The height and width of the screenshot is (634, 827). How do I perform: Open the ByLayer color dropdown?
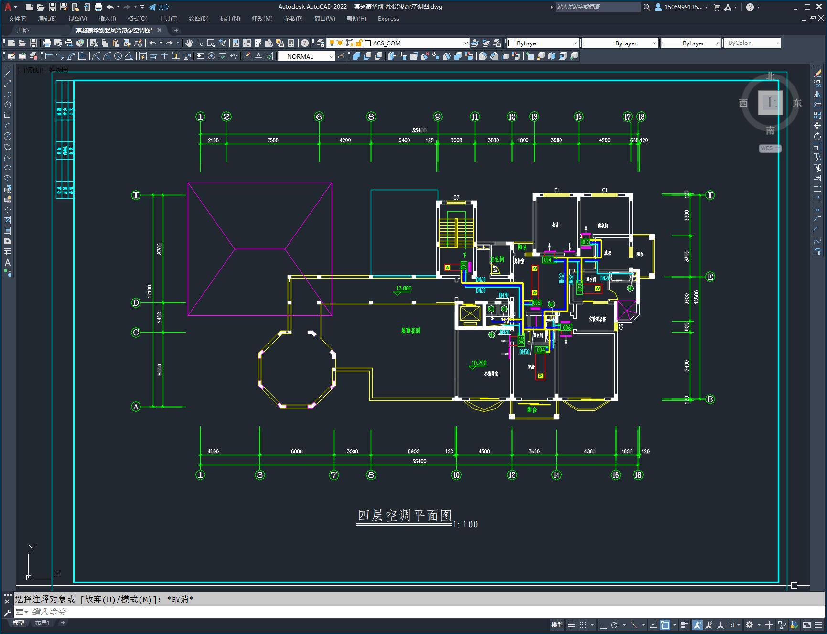543,43
